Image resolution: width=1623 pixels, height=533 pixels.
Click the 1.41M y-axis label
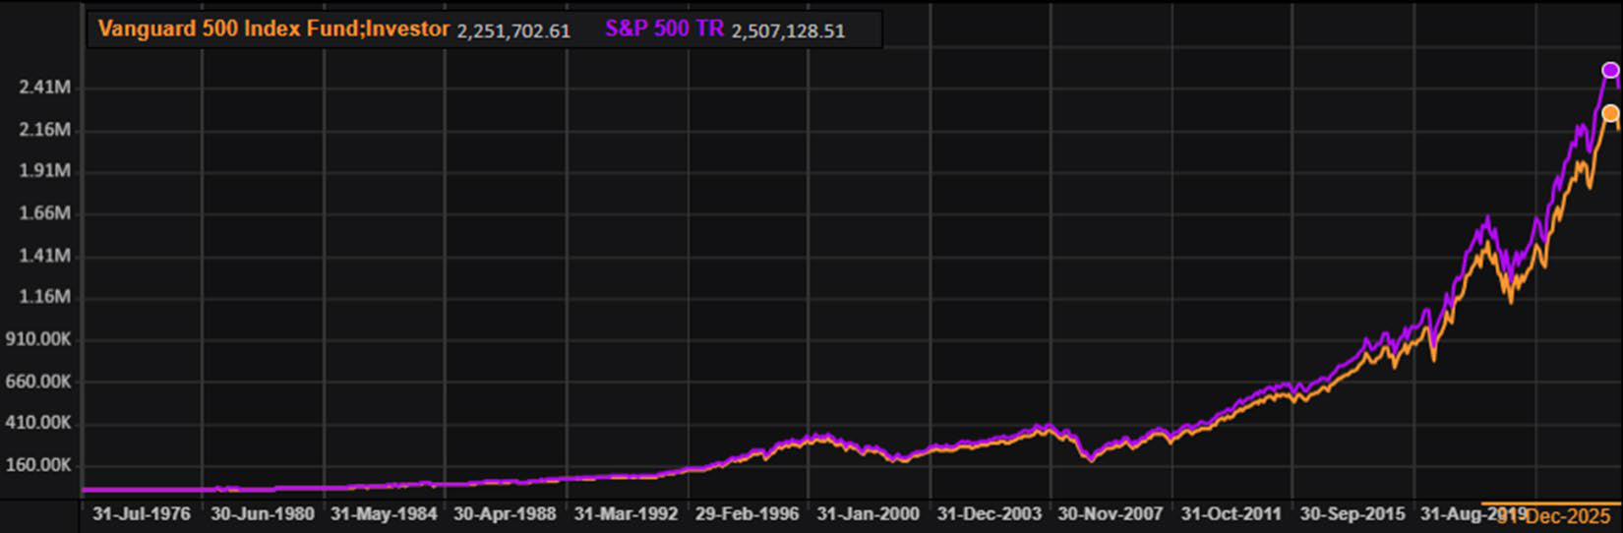click(44, 256)
